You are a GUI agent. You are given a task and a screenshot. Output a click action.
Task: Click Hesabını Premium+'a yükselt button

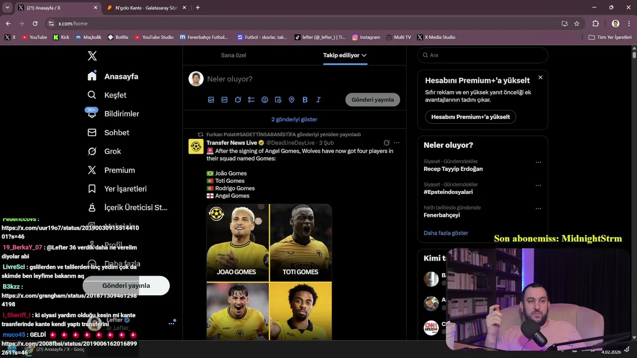point(470,117)
